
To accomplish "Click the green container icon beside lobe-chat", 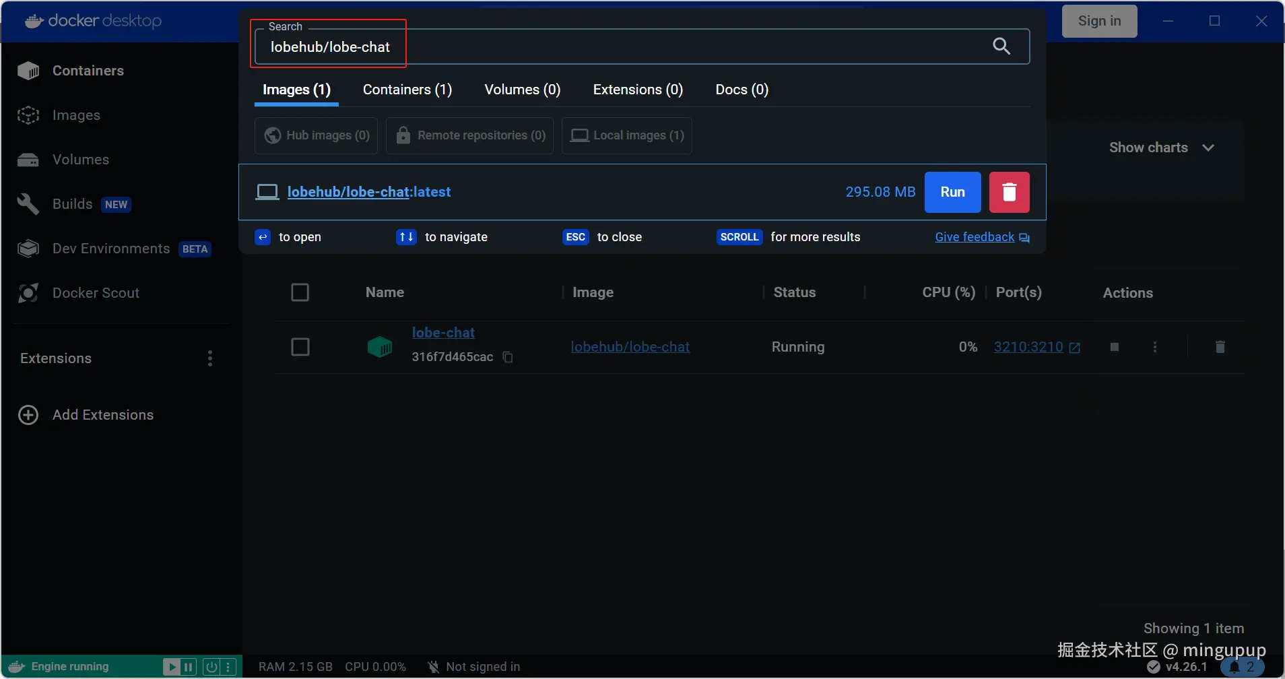I will point(380,347).
